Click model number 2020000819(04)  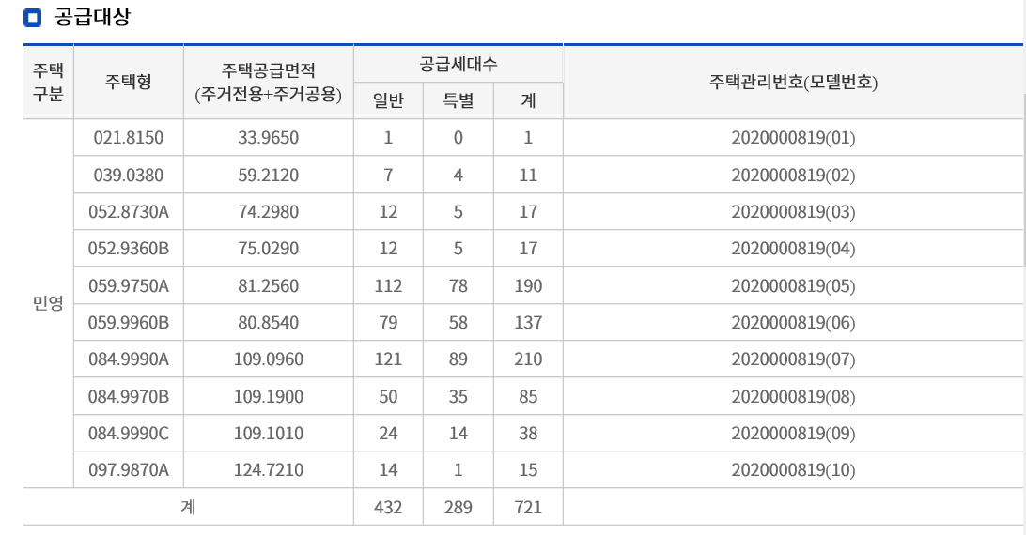(793, 249)
